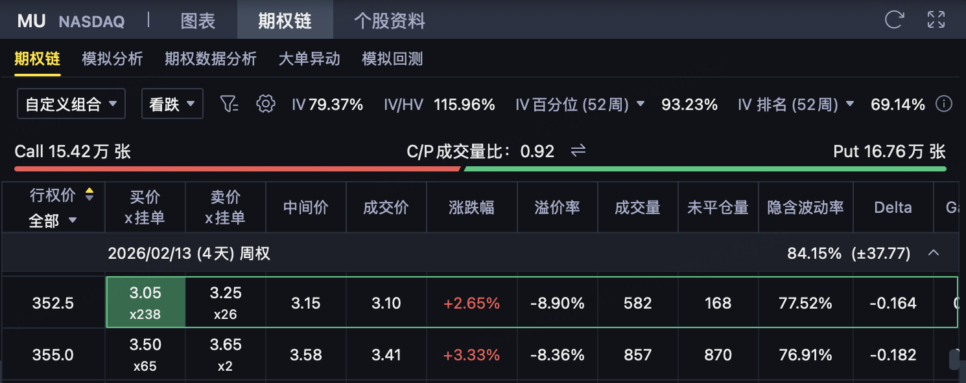Open the 大单异动 sub-tab
The width and height of the screenshot is (966, 383).
pos(309,59)
